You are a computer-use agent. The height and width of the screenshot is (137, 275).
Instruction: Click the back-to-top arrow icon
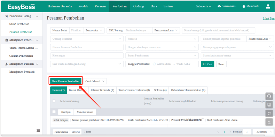pyautogui.click(x=269, y=122)
